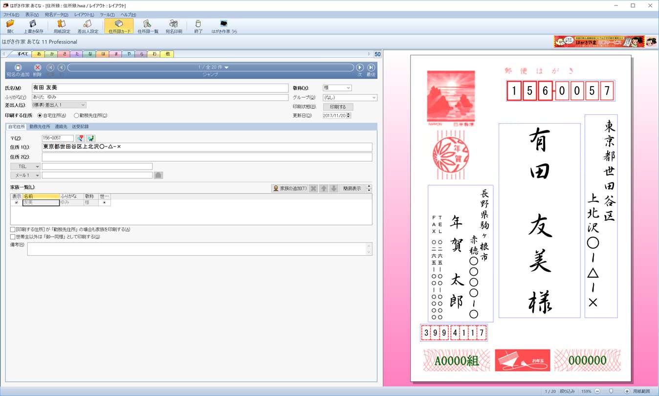Zoom in preview with plus button

point(627,392)
